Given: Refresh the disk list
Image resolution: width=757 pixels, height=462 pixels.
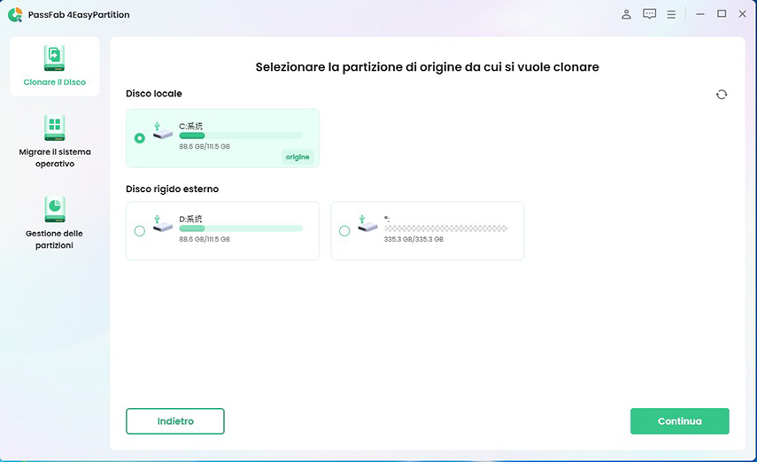Looking at the screenshot, I should click(x=722, y=95).
